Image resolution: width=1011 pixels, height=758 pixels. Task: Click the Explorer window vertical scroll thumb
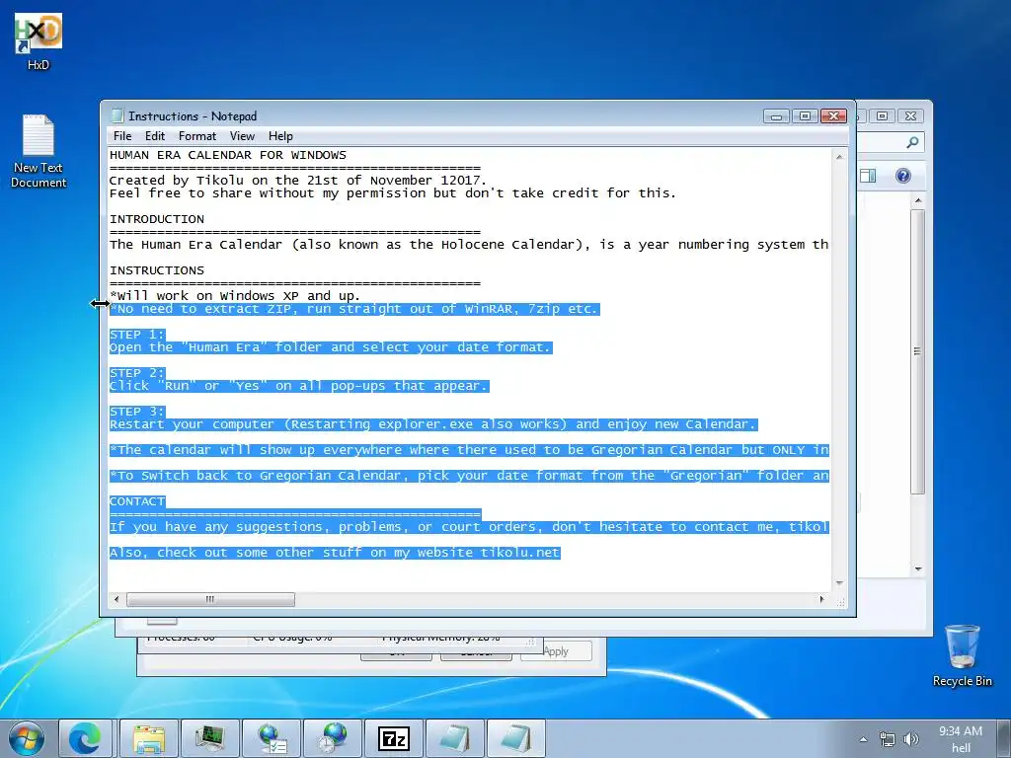coord(918,351)
